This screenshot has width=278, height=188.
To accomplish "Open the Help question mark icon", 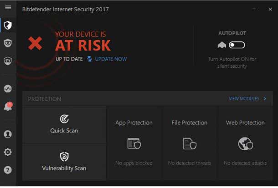I will [8, 170].
